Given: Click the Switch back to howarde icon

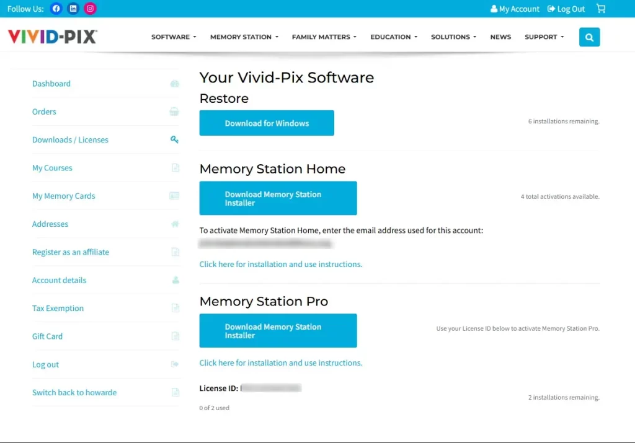Looking at the screenshot, I should tap(175, 392).
